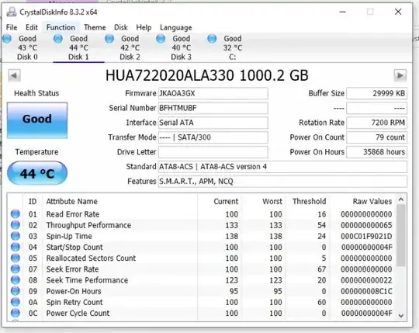Click the Standard field ATA8-ACS

point(282,166)
